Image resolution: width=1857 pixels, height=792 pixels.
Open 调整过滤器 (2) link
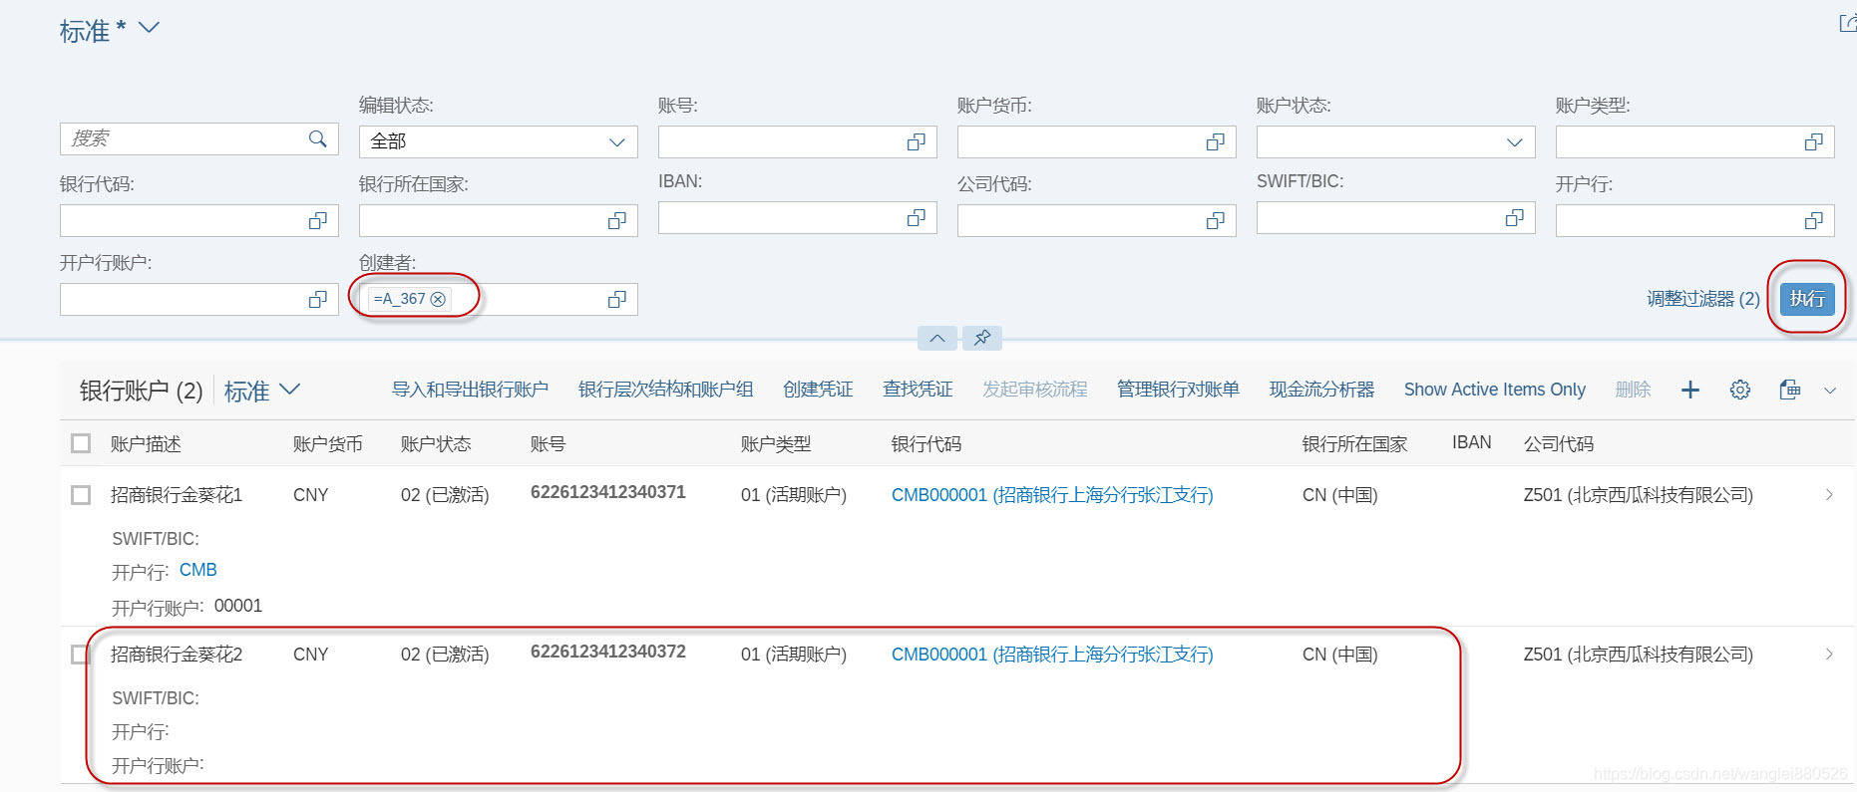point(1703,299)
